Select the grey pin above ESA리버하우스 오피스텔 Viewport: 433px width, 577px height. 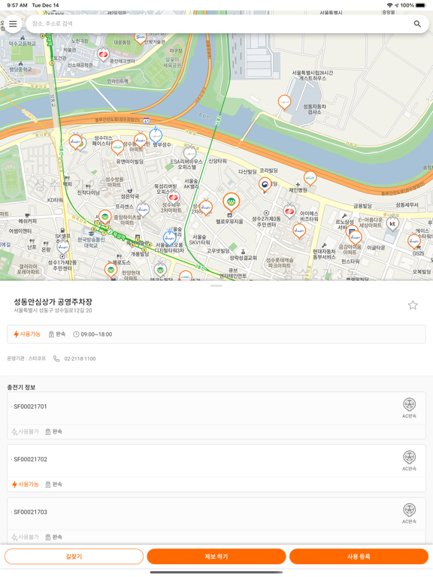click(x=189, y=153)
